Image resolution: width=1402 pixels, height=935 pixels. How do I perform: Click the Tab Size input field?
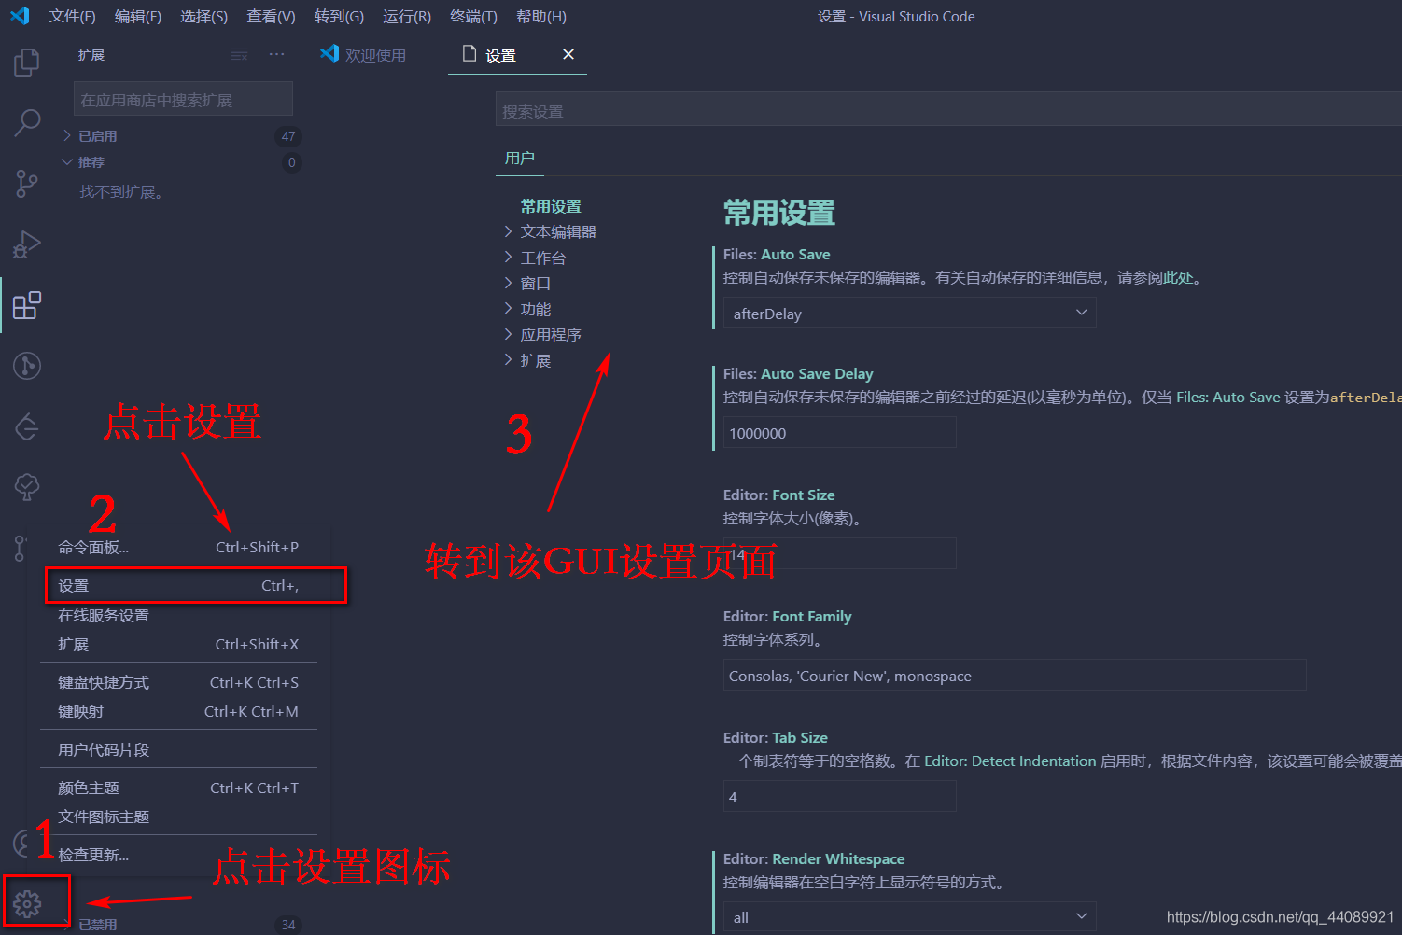click(x=840, y=797)
